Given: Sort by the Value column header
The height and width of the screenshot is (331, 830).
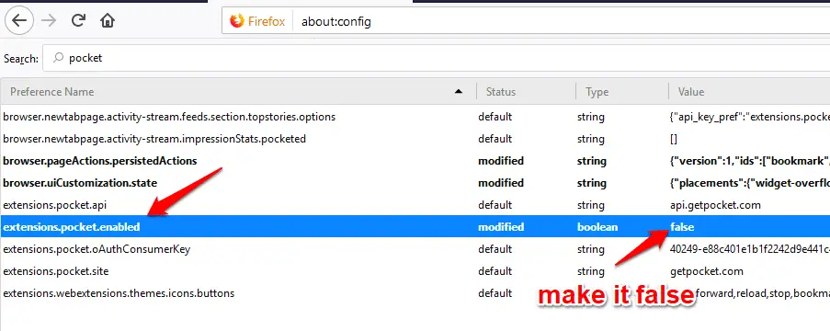Looking at the screenshot, I should [x=749, y=92].
